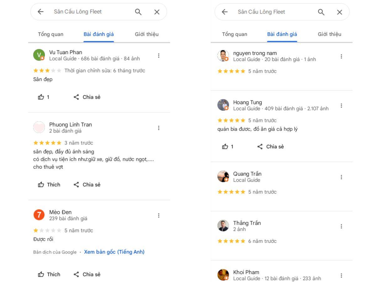Open more options for Hoang Tung review
Screen dimensions: 376x282
tap(341, 106)
